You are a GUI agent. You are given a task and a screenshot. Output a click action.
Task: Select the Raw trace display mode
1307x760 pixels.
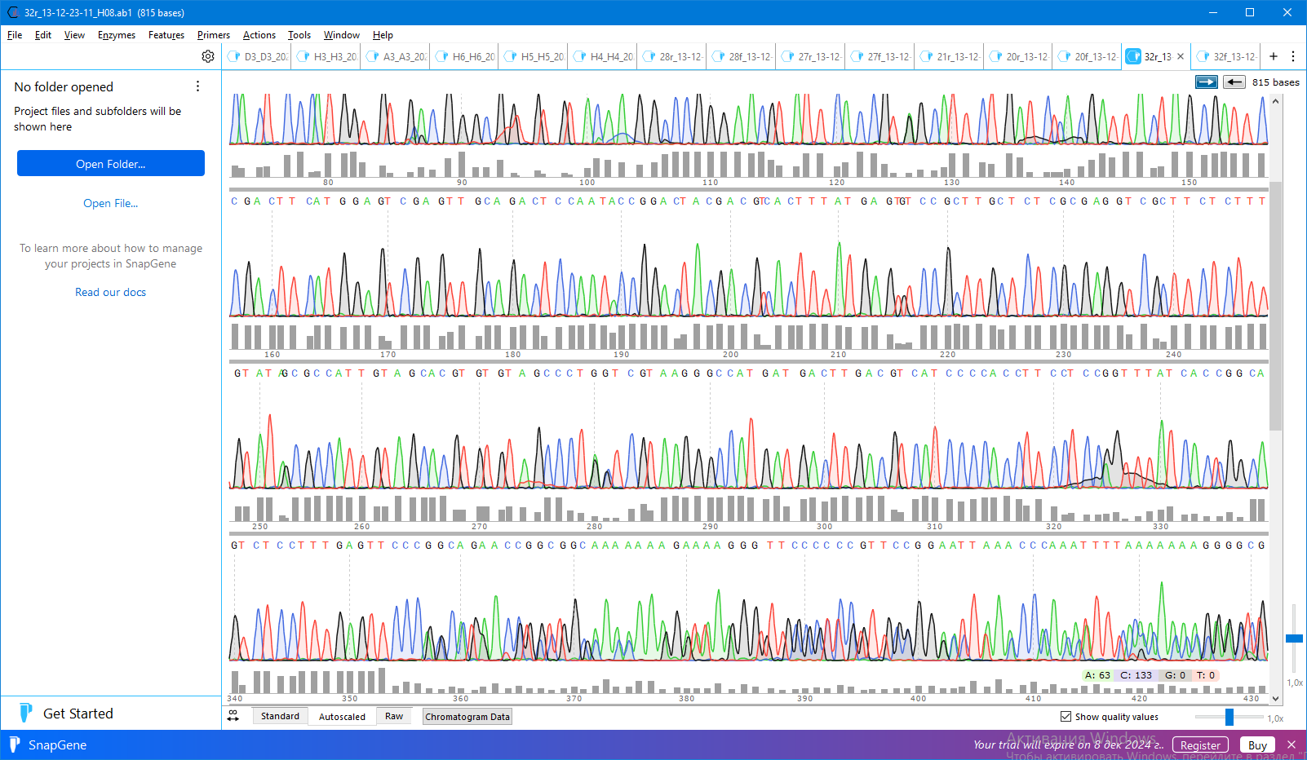(x=394, y=716)
